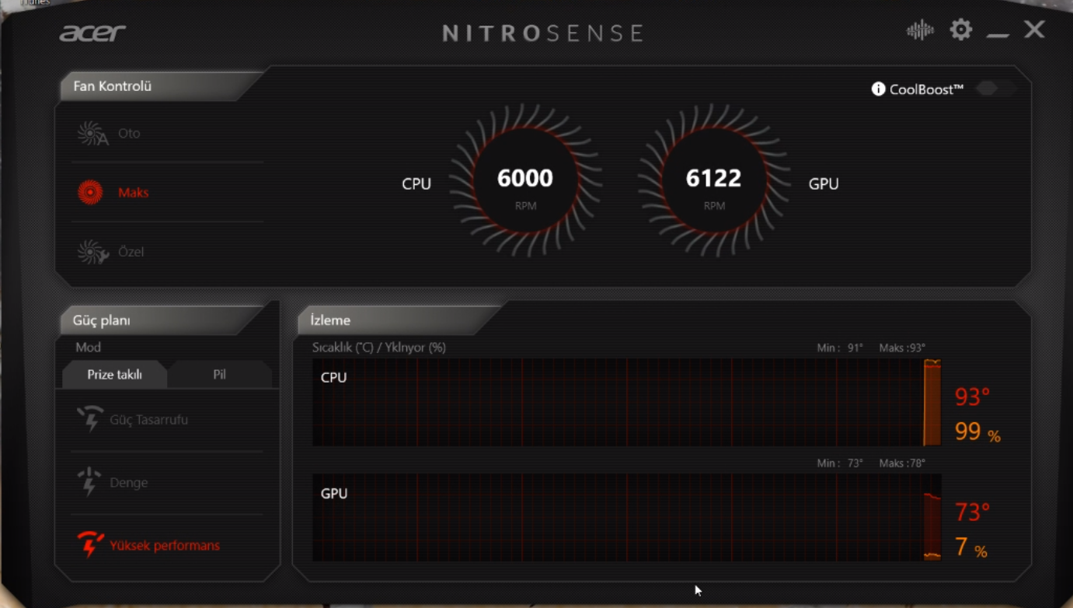Click the Min : 73° reading
The width and height of the screenshot is (1073, 608).
tap(840, 463)
